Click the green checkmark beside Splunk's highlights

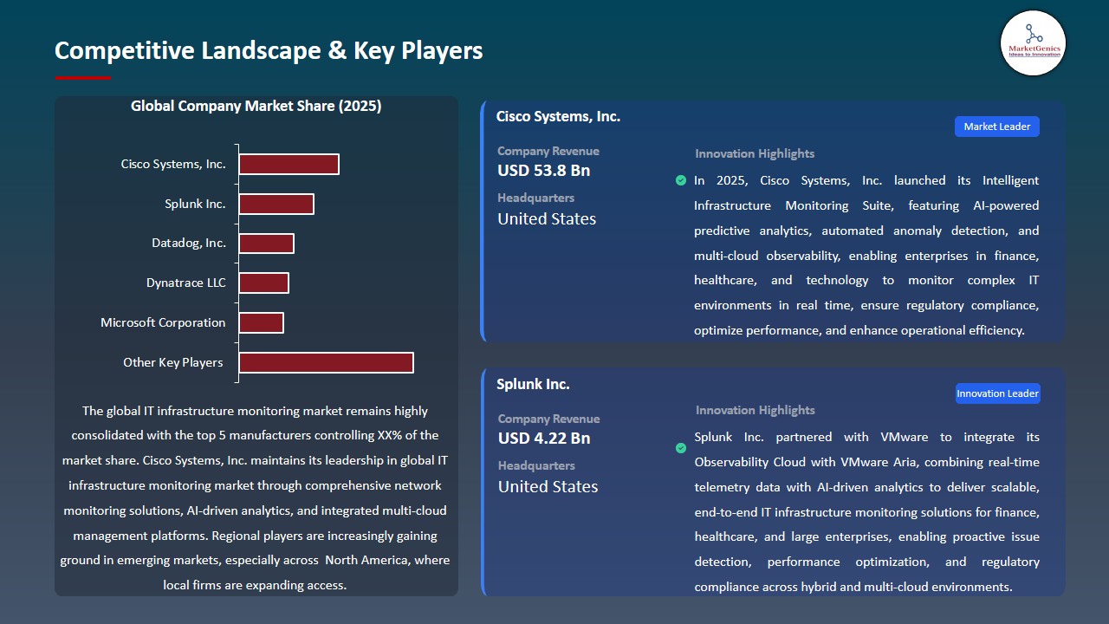coord(681,449)
